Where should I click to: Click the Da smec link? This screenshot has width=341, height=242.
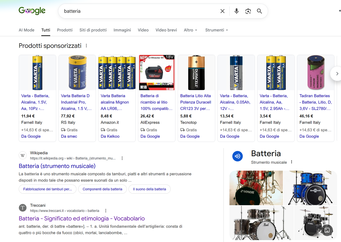coord(69,136)
